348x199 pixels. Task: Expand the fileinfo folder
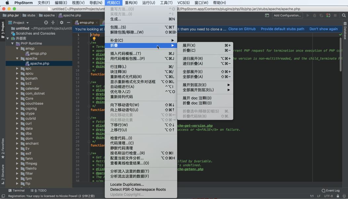pos(17,168)
